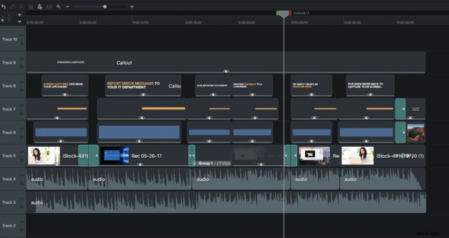449x238 pixels.
Task: Expand the track options chevron
Action: (x=19, y=21)
